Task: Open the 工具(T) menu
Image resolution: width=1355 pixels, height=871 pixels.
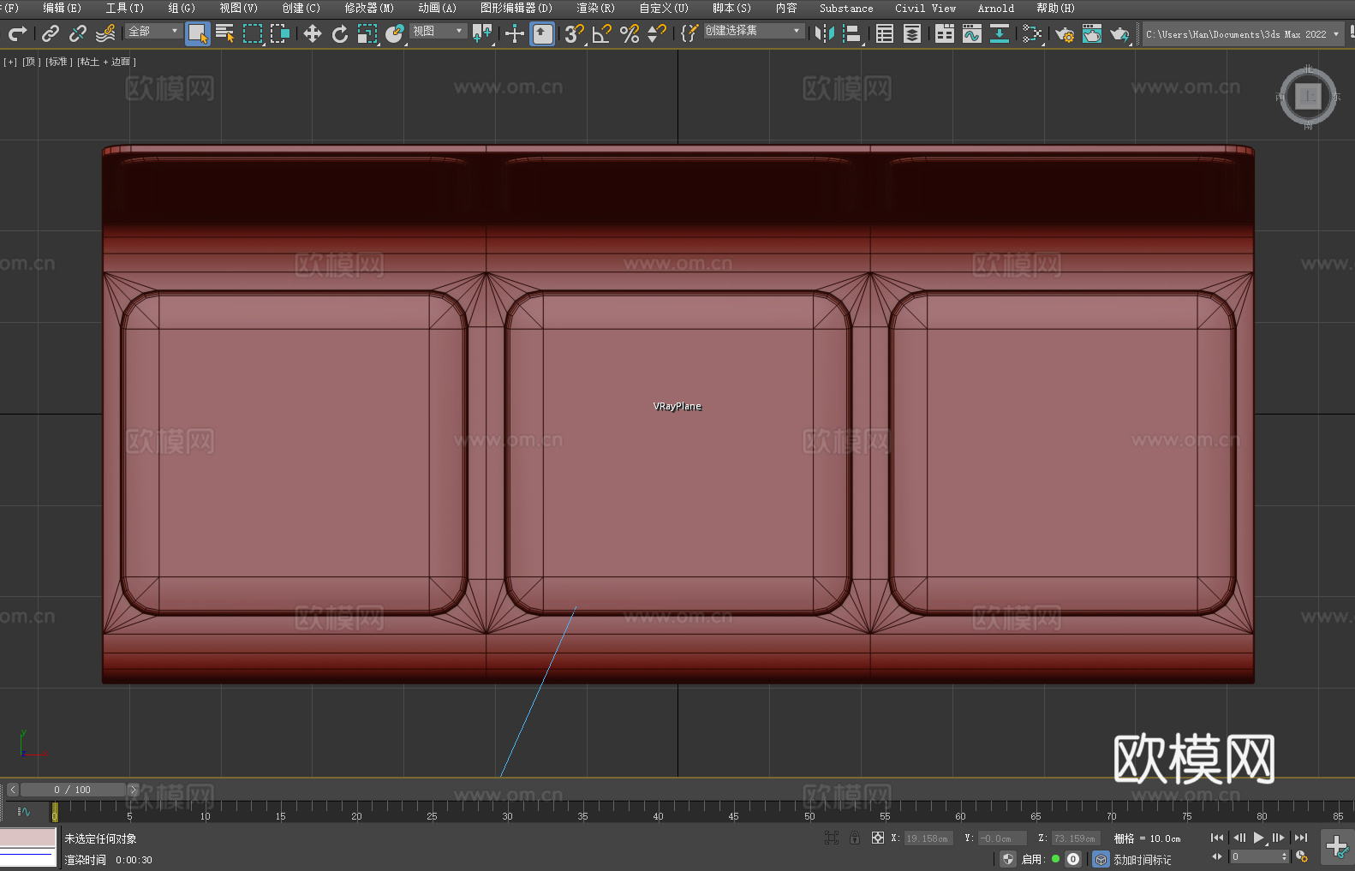Action: coord(125,8)
